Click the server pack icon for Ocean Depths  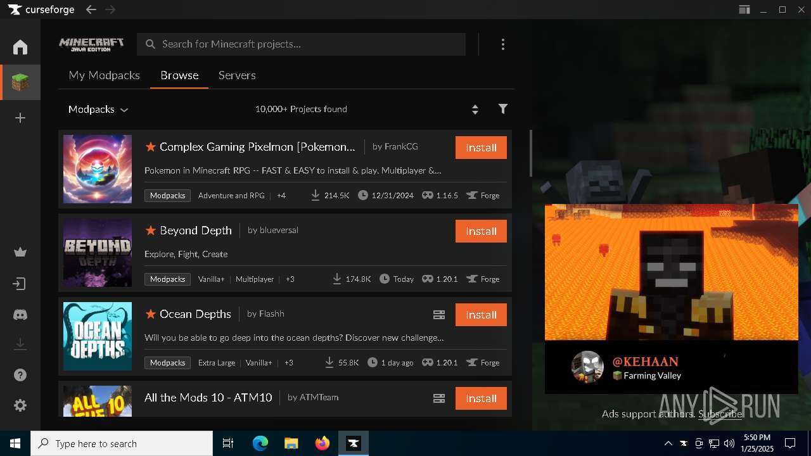(439, 315)
